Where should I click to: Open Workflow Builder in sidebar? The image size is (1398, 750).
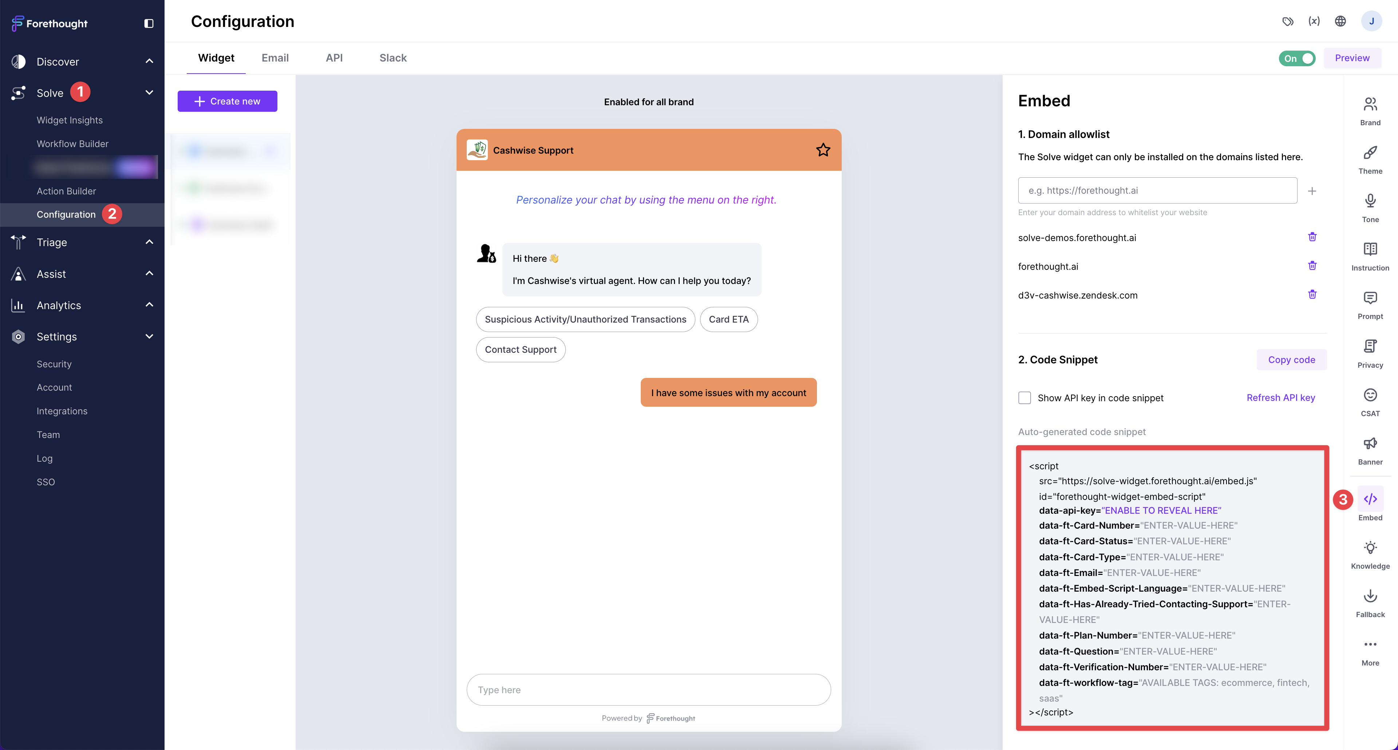(x=73, y=144)
